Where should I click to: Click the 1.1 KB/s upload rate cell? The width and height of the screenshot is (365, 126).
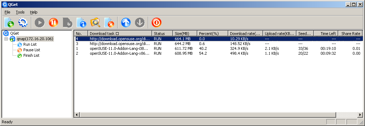tap(272, 54)
